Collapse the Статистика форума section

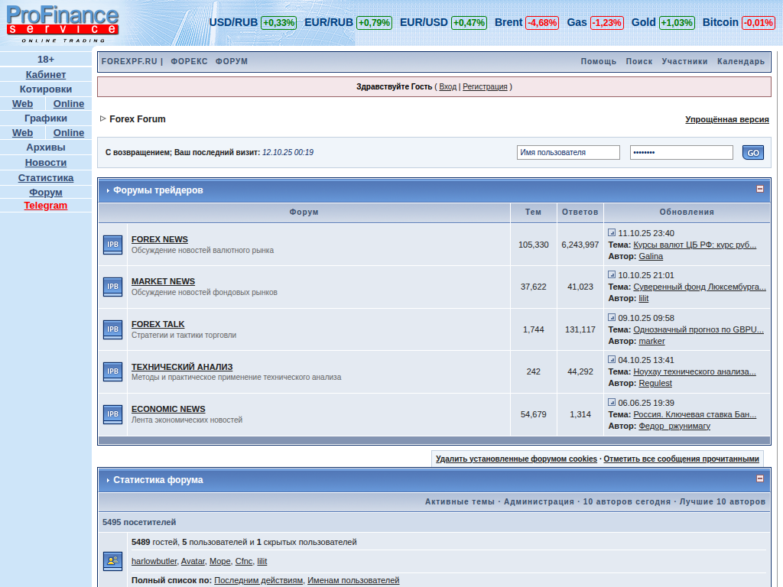tap(760, 478)
